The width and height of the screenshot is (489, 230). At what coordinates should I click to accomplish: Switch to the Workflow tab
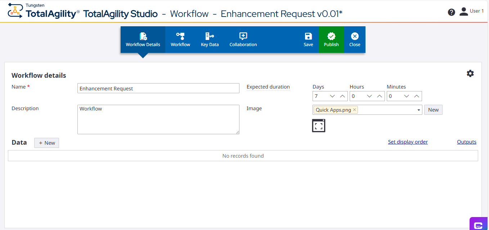[x=180, y=40]
